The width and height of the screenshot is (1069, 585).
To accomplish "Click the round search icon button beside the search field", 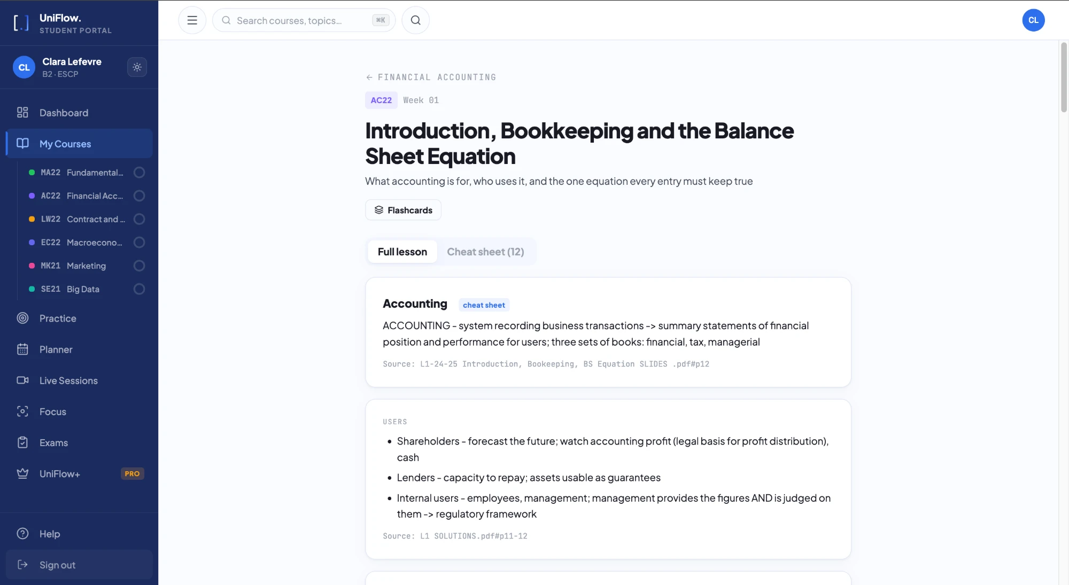I will [415, 20].
